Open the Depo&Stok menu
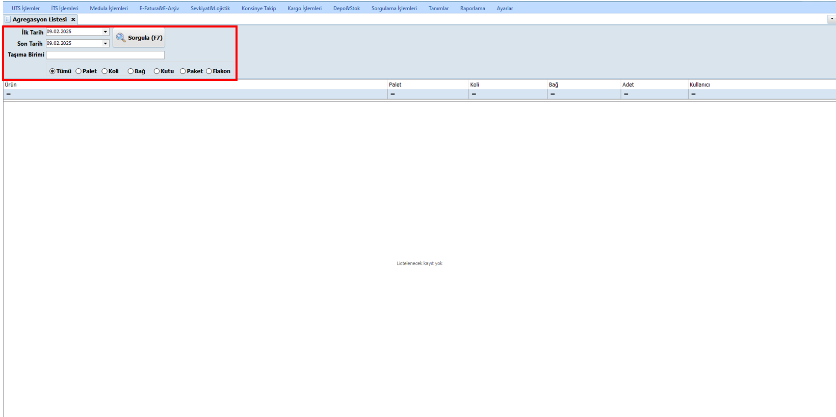This screenshot has width=836, height=417. (347, 8)
